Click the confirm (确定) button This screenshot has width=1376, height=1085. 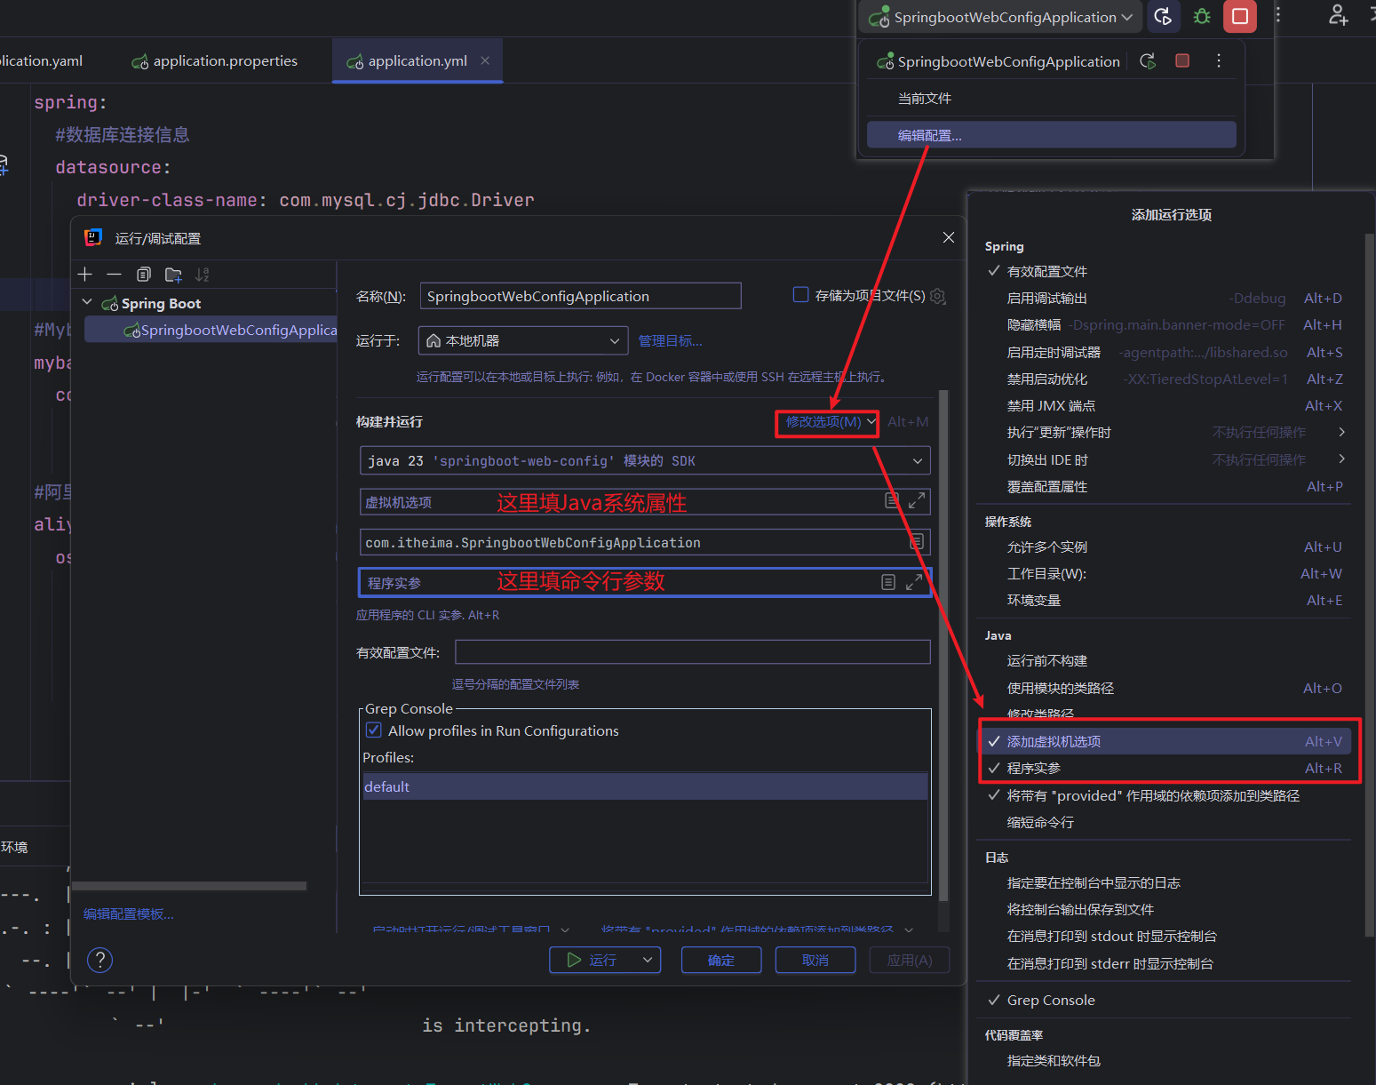[720, 960]
